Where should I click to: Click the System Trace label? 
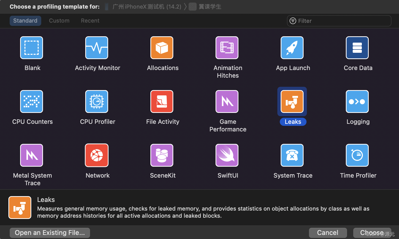(x=293, y=176)
